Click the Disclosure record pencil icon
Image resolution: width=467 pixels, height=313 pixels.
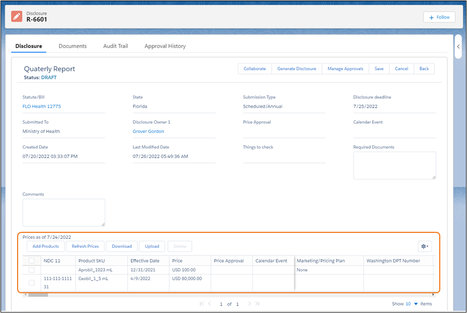coord(17,17)
